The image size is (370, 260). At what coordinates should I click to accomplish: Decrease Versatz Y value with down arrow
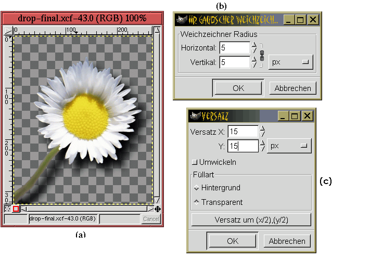coord(262,149)
